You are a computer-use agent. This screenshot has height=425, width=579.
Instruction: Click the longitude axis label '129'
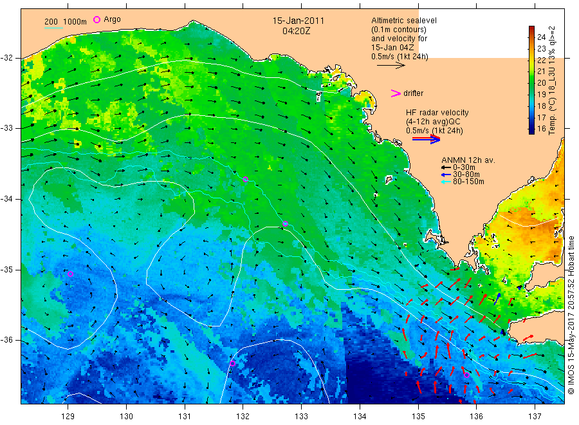68,417
